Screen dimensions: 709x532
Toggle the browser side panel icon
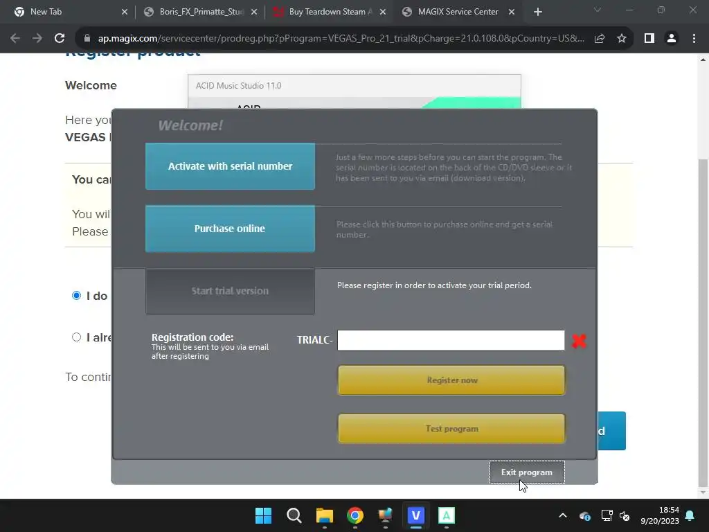pos(649,39)
